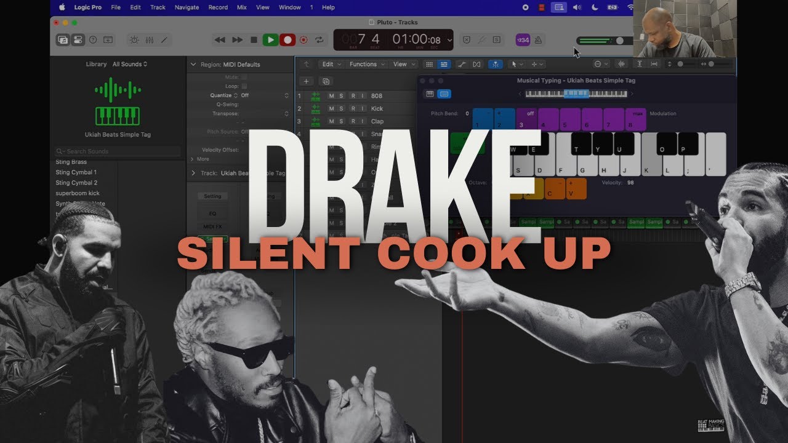Image resolution: width=788 pixels, height=443 pixels.
Task: Collapse the Region: MIDI Defaults section
Action: pyautogui.click(x=193, y=64)
